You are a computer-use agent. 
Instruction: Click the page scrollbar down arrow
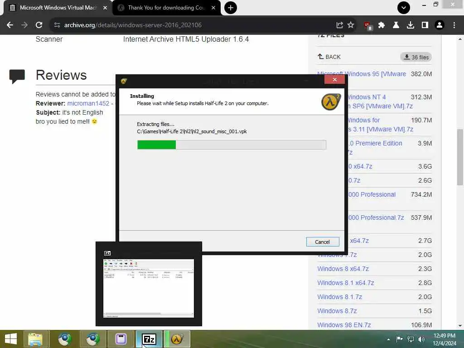pyautogui.click(x=460, y=326)
